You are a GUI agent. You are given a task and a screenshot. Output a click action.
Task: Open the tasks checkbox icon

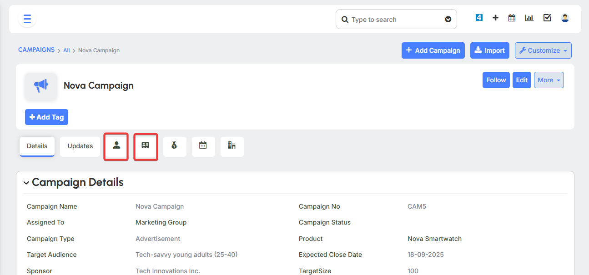(547, 18)
